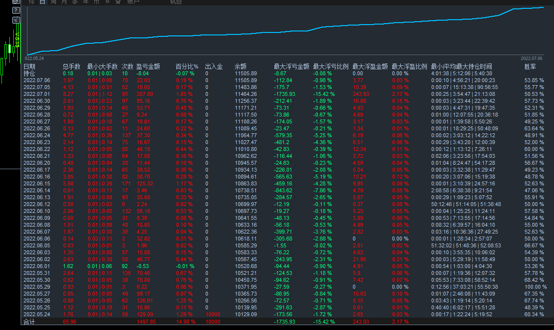Click trade count 171
This screenshot has height=330, width=554.
click(126, 183)
